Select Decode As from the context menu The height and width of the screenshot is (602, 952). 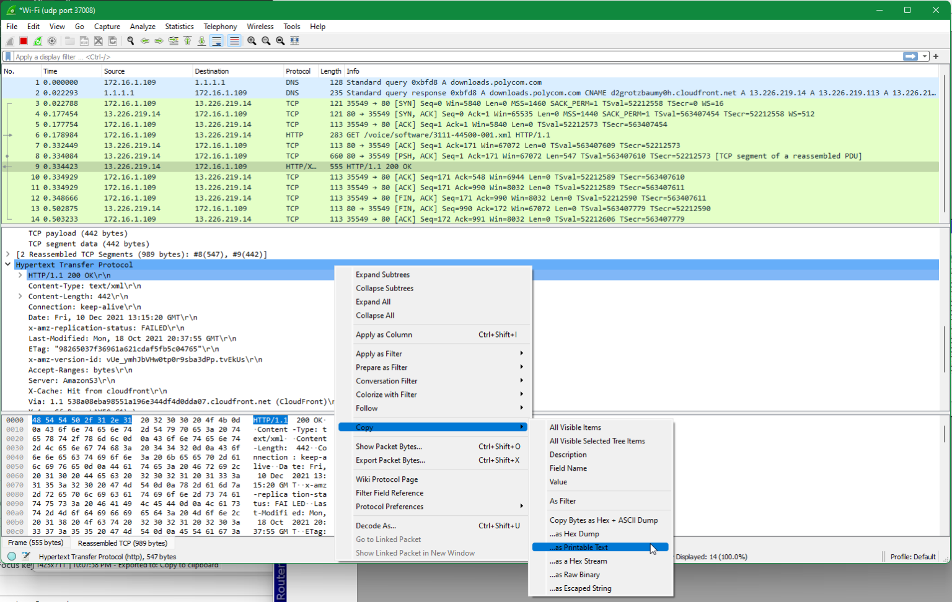[x=375, y=525]
